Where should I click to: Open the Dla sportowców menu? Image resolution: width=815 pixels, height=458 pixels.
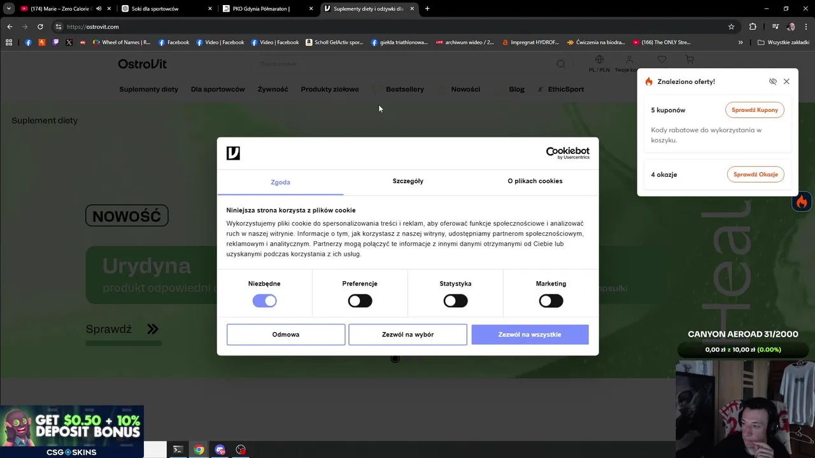[x=218, y=89]
